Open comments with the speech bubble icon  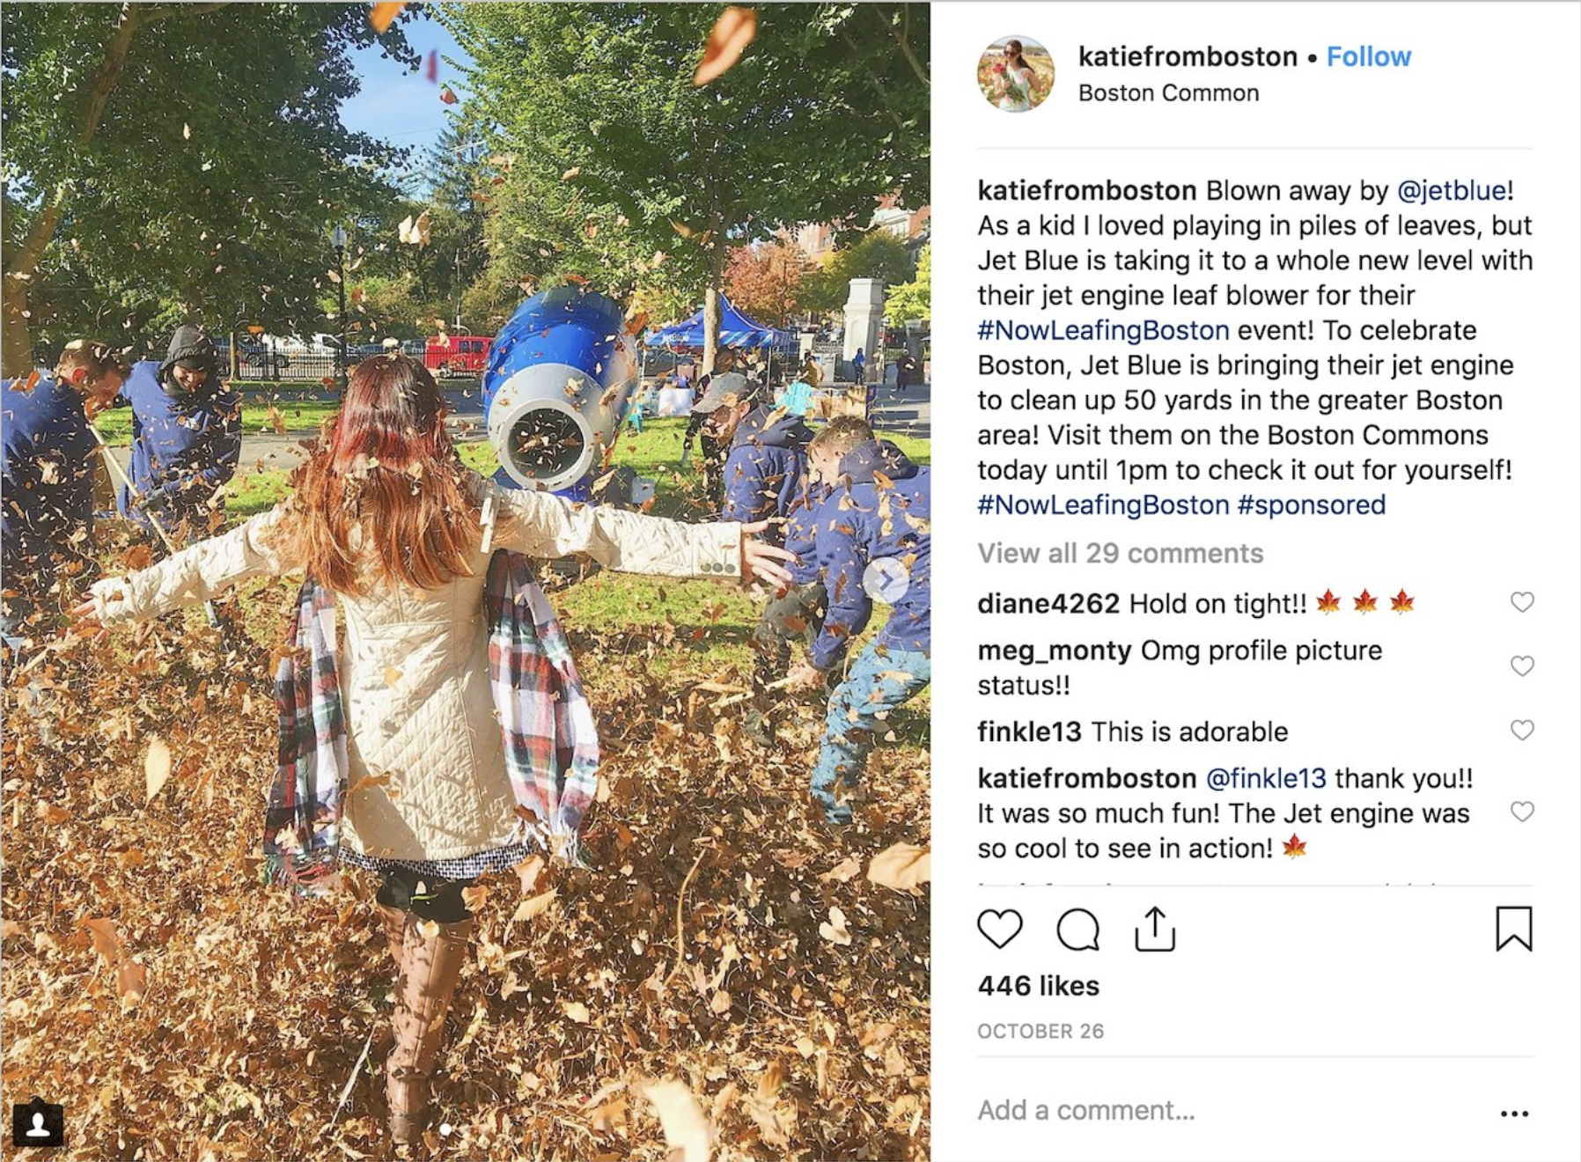coord(1077,930)
